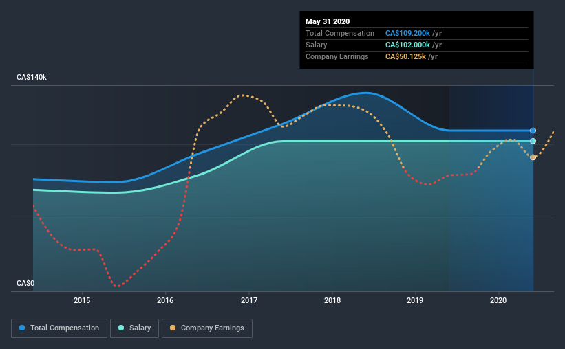Click the CA$50.125k company earnings value
Screen dimensions: 565x349
pyautogui.click(x=405, y=56)
